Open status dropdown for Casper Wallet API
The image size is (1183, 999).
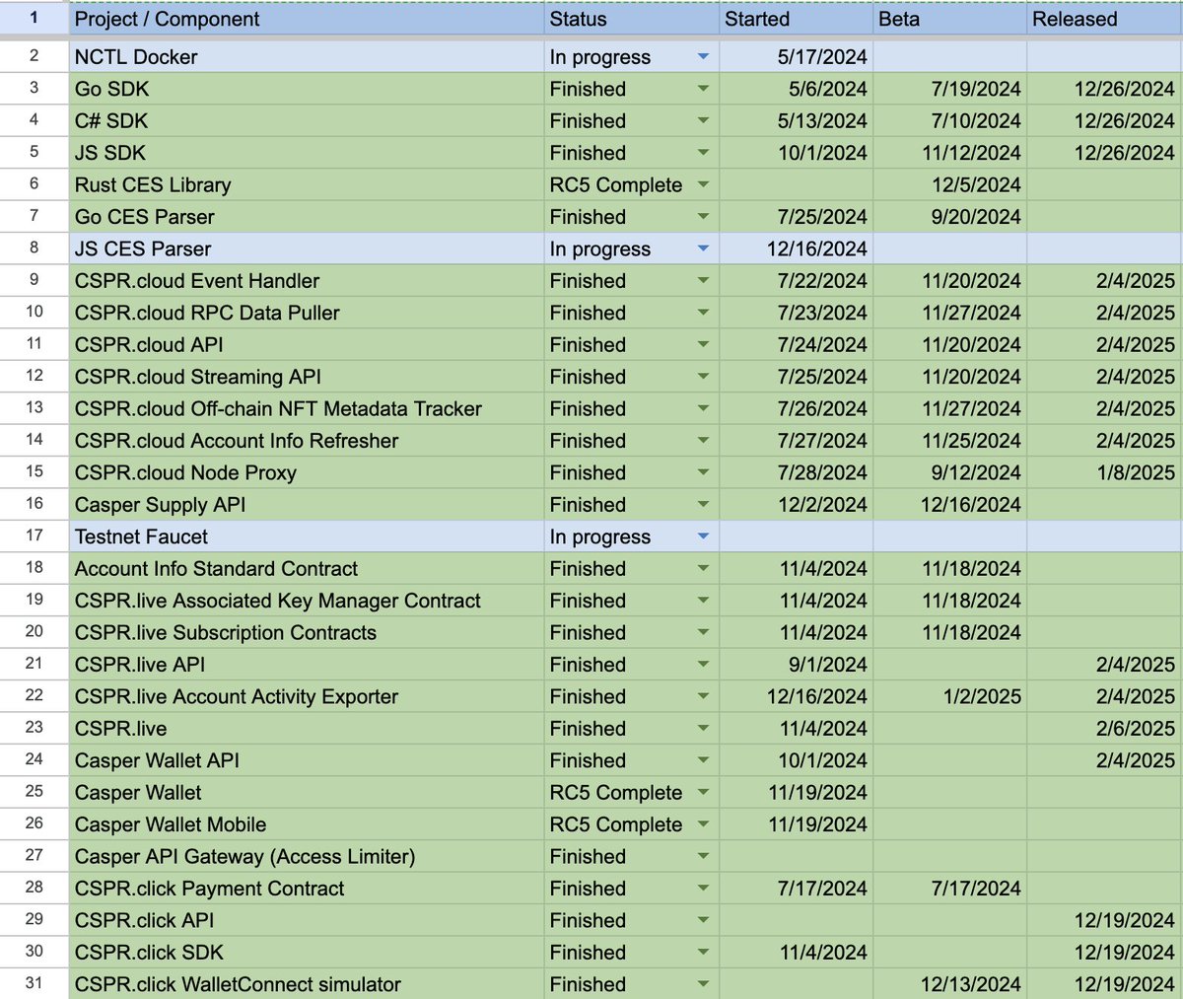click(703, 760)
